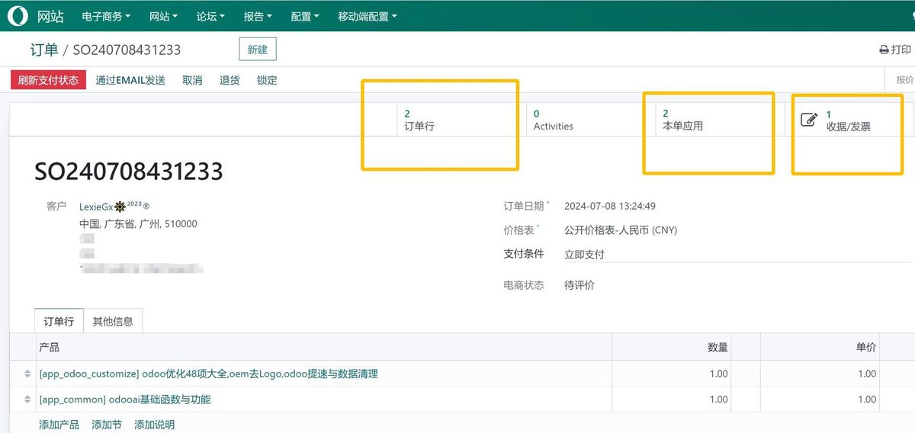Click the 订单 breadcrumb link

tap(43, 50)
